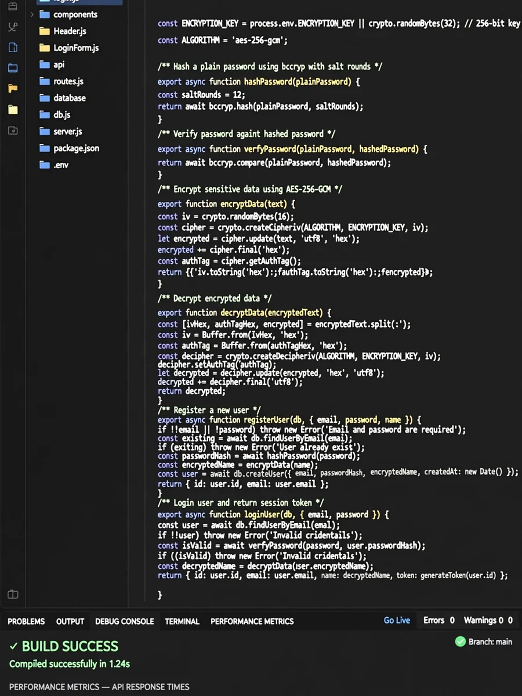Image resolution: width=522 pixels, height=696 pixels.
Task: Switch to the PROBLEMS tab
Action: pyautogui.click(x=26, y=621)
